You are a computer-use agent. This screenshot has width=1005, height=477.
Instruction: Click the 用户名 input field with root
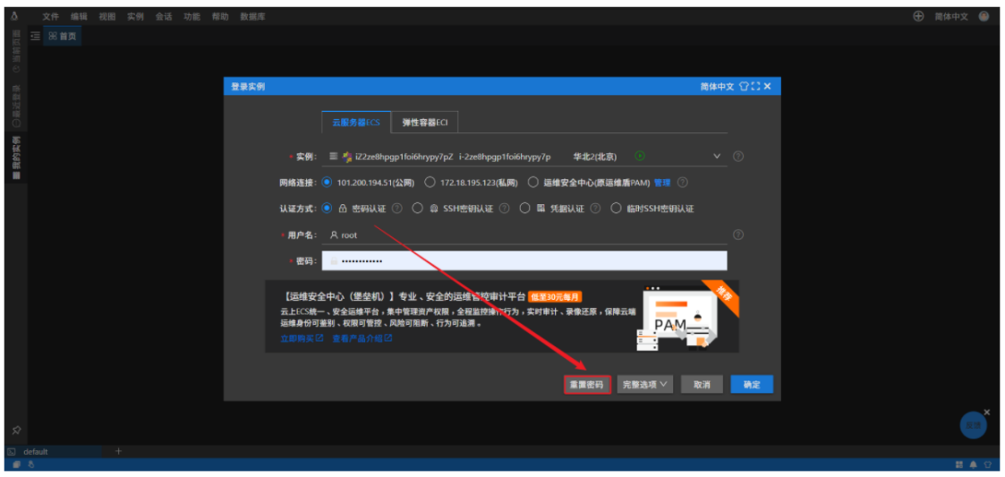pyautogui.click(x=524, y=234)
